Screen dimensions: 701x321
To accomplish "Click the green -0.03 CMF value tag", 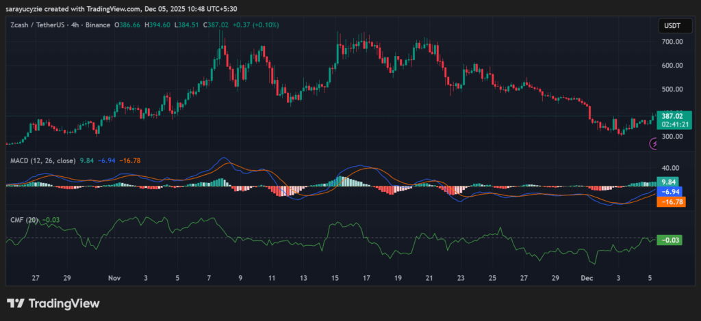I will pos(669,240).
